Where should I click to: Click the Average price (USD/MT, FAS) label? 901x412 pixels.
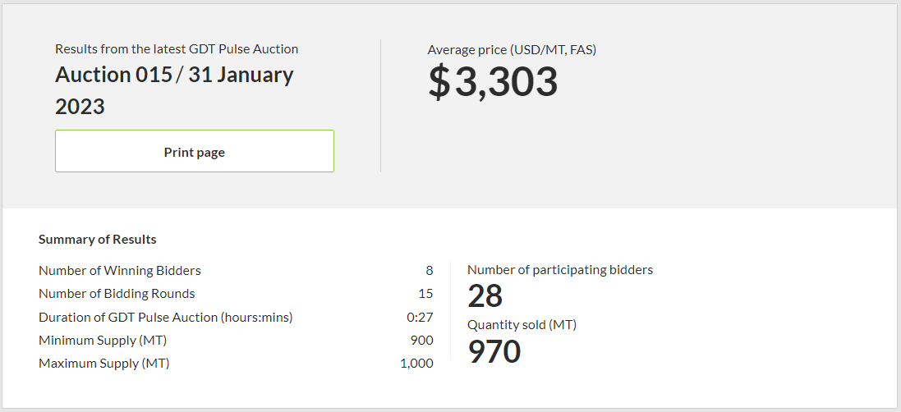(x=512, y=50)
